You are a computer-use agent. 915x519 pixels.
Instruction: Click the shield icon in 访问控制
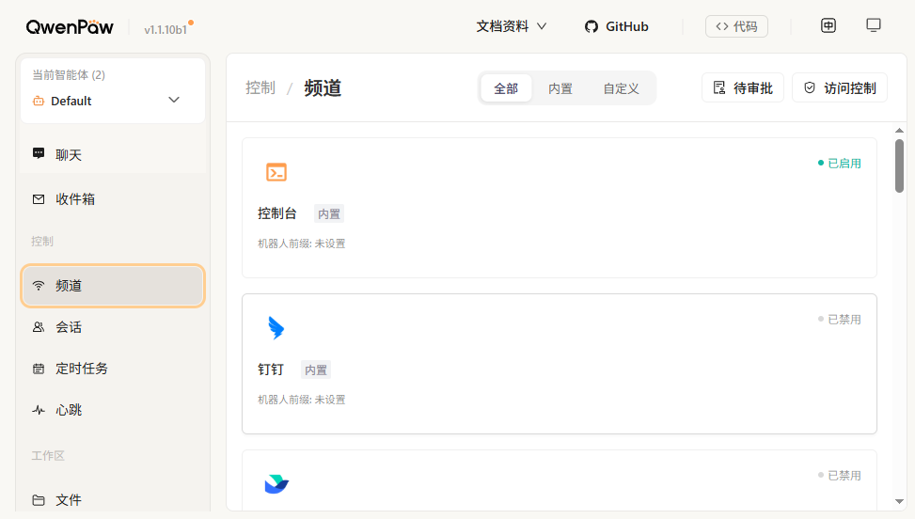click(810, 87)
